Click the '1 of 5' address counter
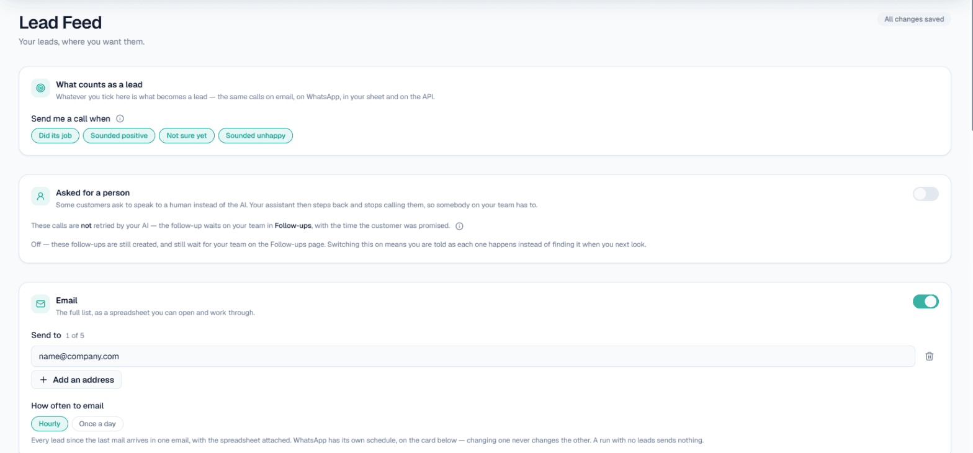973x453 pixels. click(x=75, y=336)
